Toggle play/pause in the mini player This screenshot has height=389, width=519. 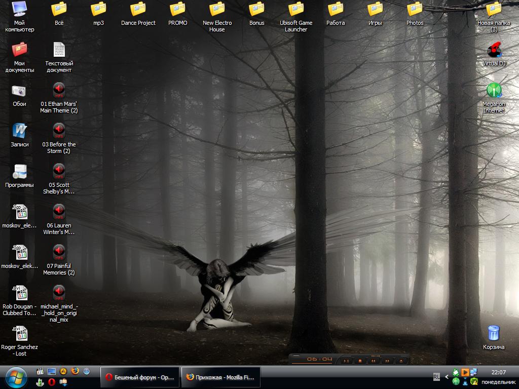coord(346,361)
